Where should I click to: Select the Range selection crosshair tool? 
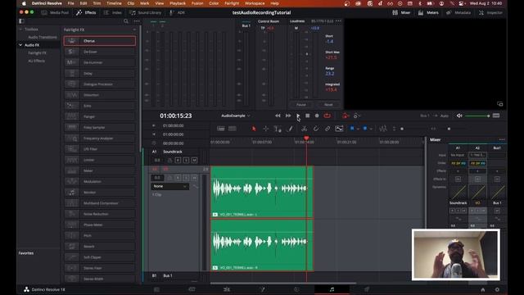click(x=265, y=129)
